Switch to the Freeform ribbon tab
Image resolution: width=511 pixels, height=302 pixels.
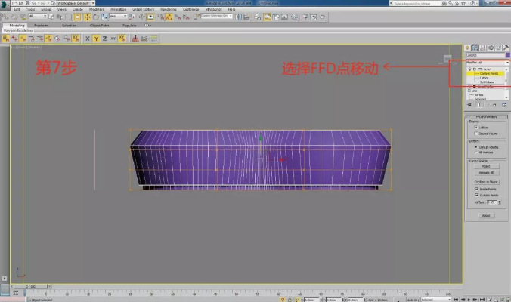coord(42,25)
